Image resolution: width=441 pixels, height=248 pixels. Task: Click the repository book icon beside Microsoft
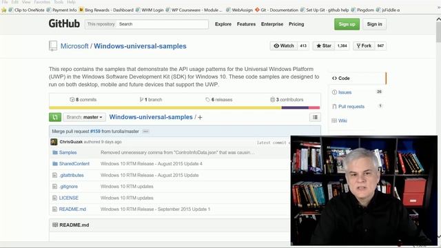[53, 46]
